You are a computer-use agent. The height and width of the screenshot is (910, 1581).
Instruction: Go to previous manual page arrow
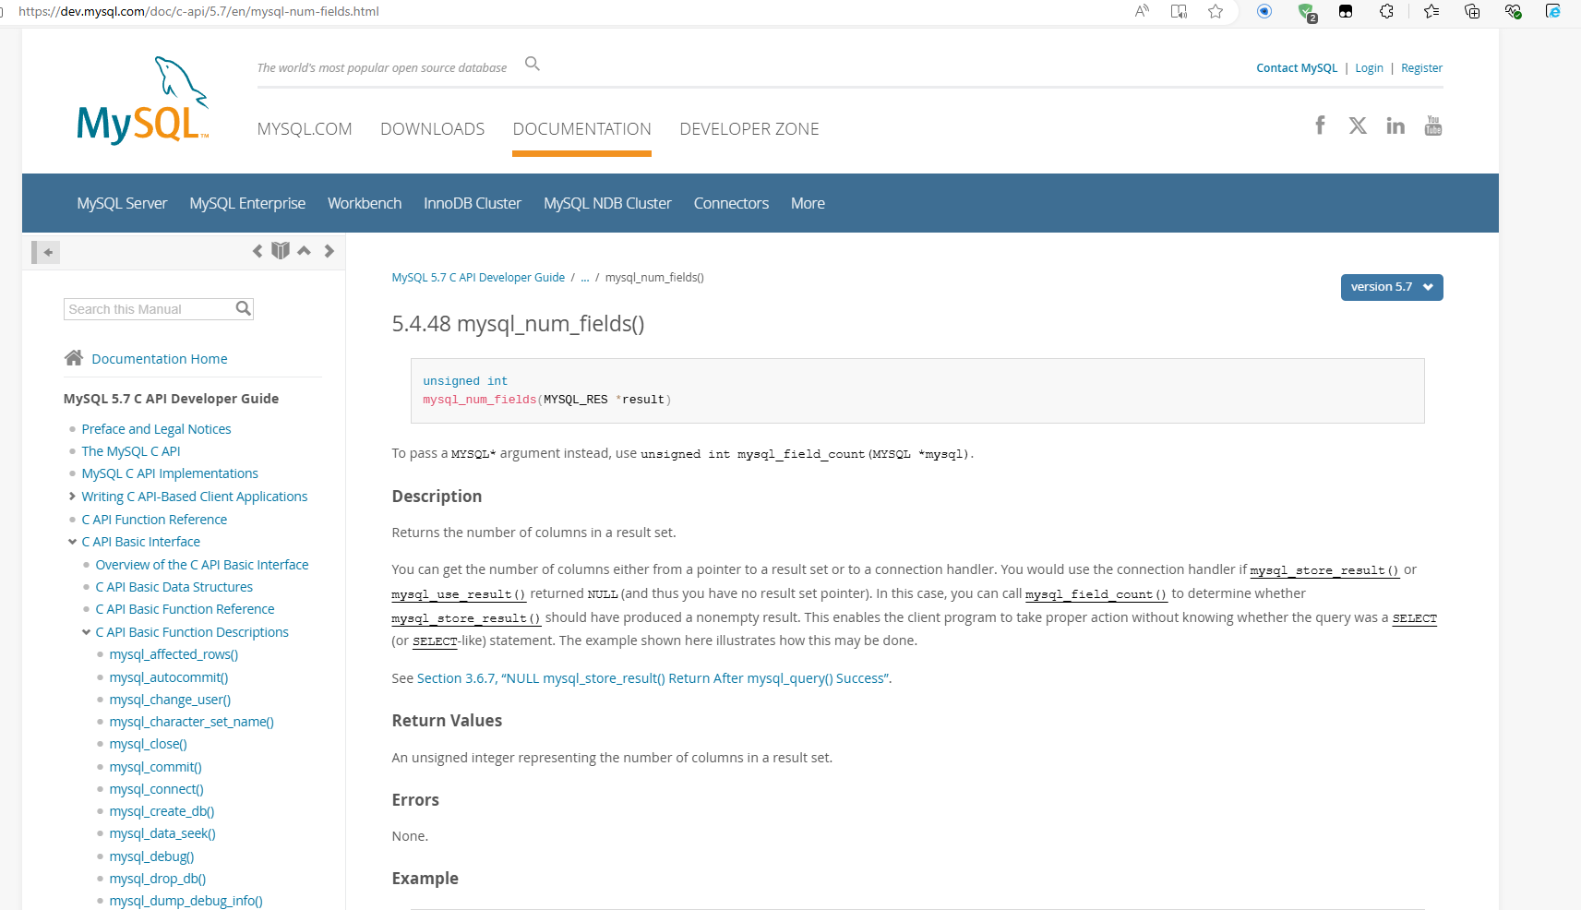[x=258, y=251]
